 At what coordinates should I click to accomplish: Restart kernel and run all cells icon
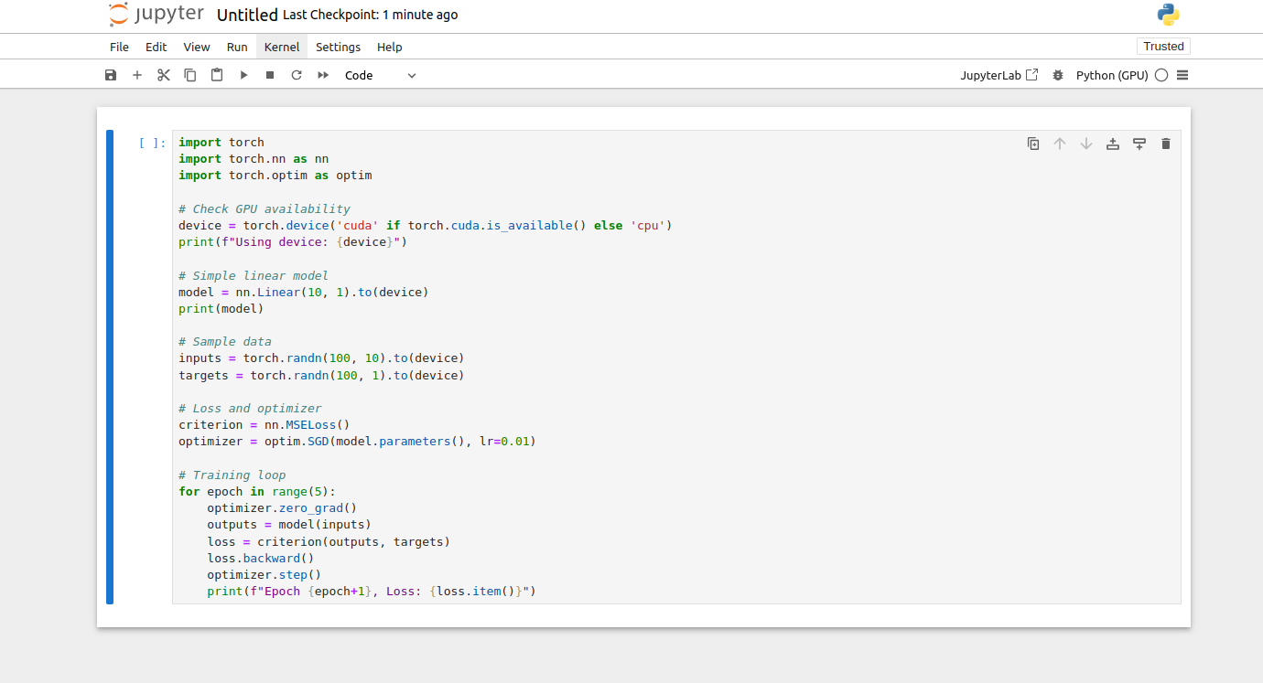click(323, 75)
